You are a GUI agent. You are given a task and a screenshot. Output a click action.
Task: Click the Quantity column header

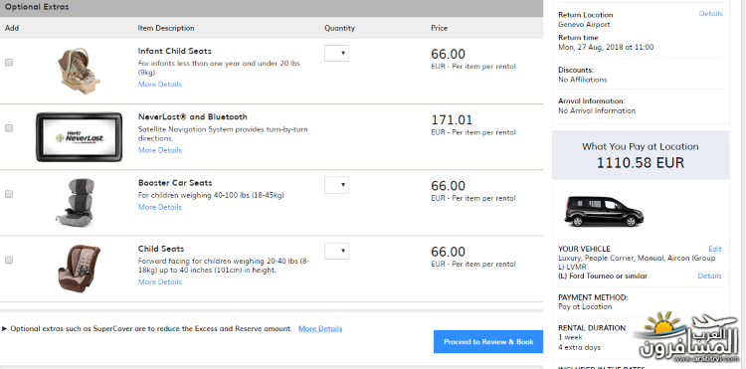tap(339, 28)
